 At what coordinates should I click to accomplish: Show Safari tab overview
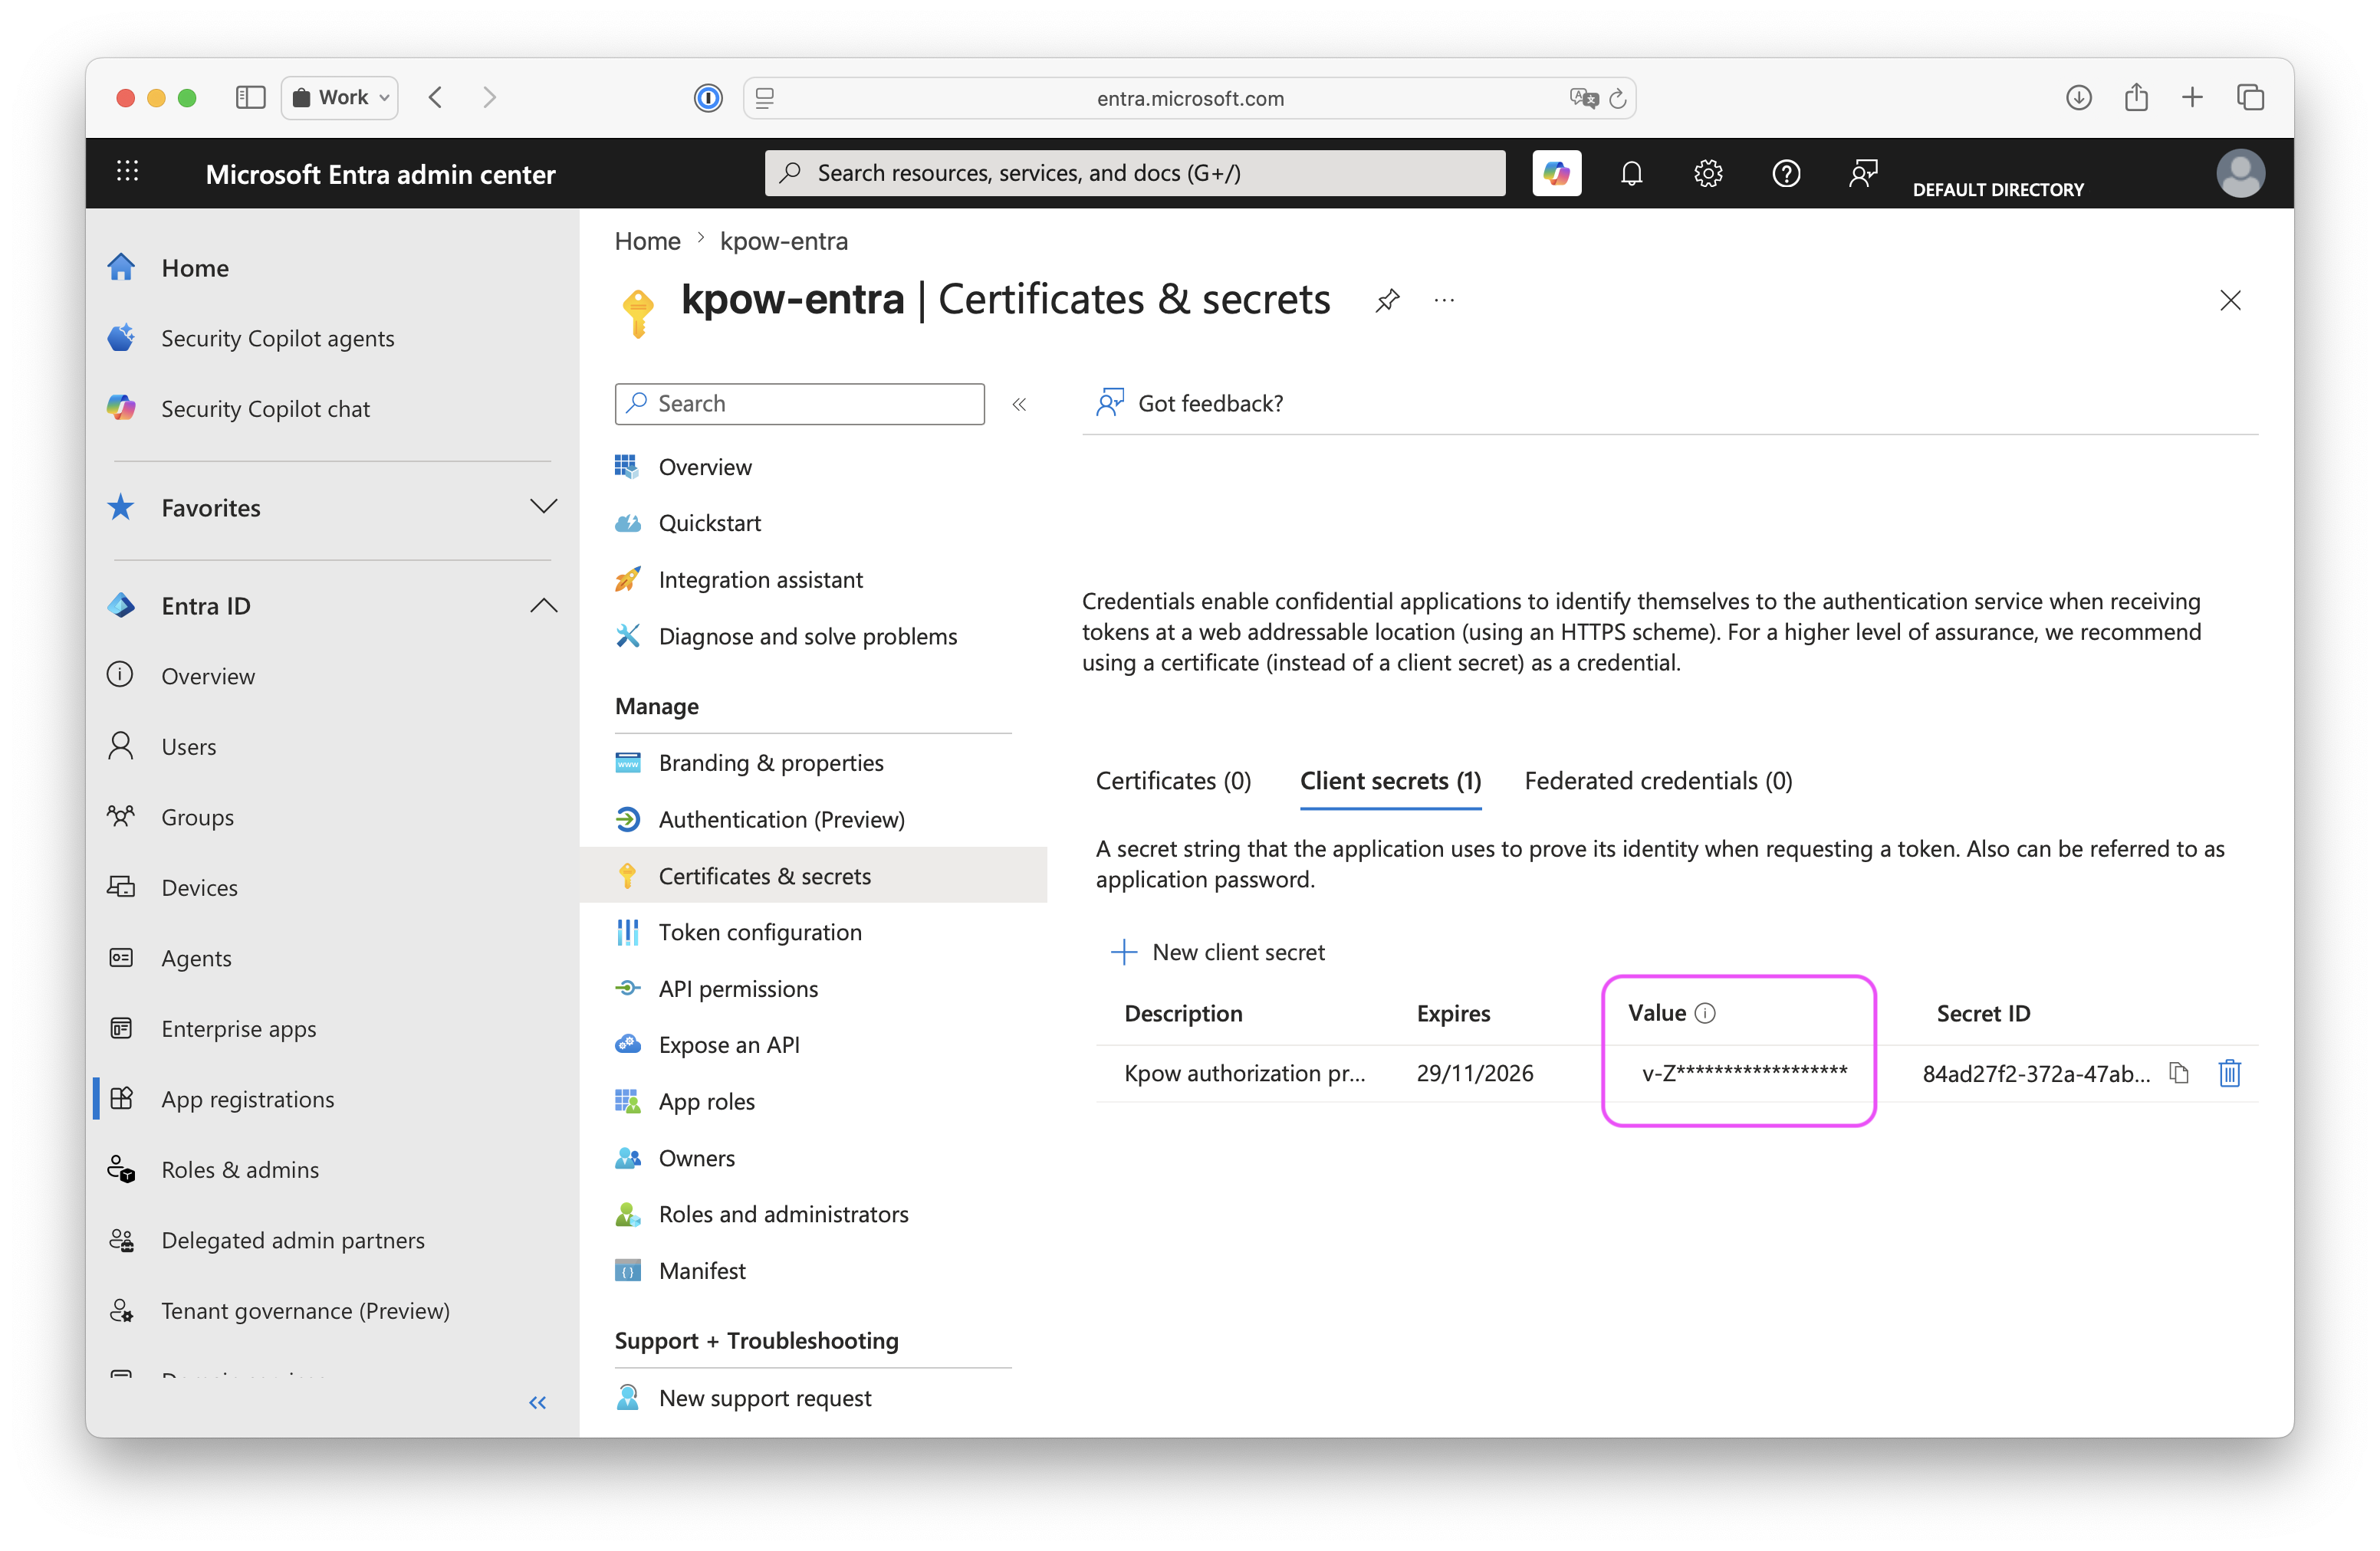click(x=2250, y=98)
